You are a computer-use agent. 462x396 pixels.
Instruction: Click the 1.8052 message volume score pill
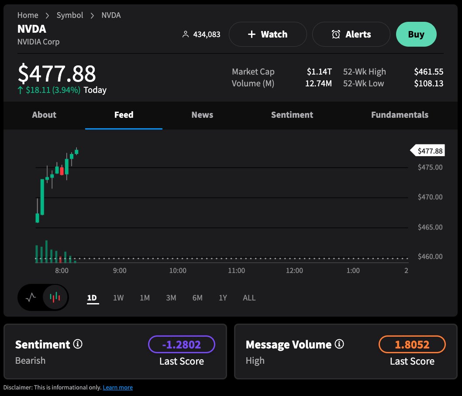tap(412, 344)
